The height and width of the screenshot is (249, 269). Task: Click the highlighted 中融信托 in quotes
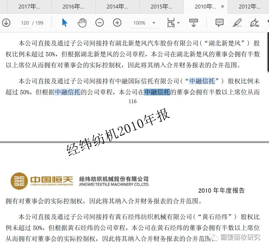point(202,81)
